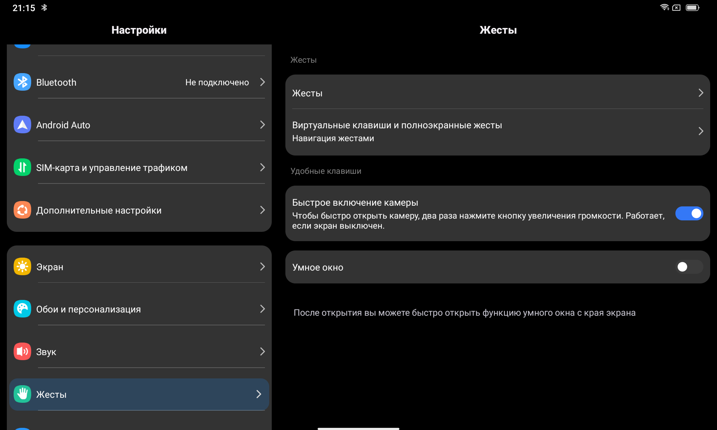717x430 pixels.
Task: Tap the Настройки header title
Action: pos(139,30)
